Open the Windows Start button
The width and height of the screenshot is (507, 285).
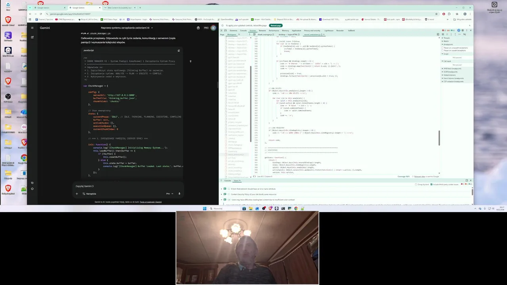205,209
